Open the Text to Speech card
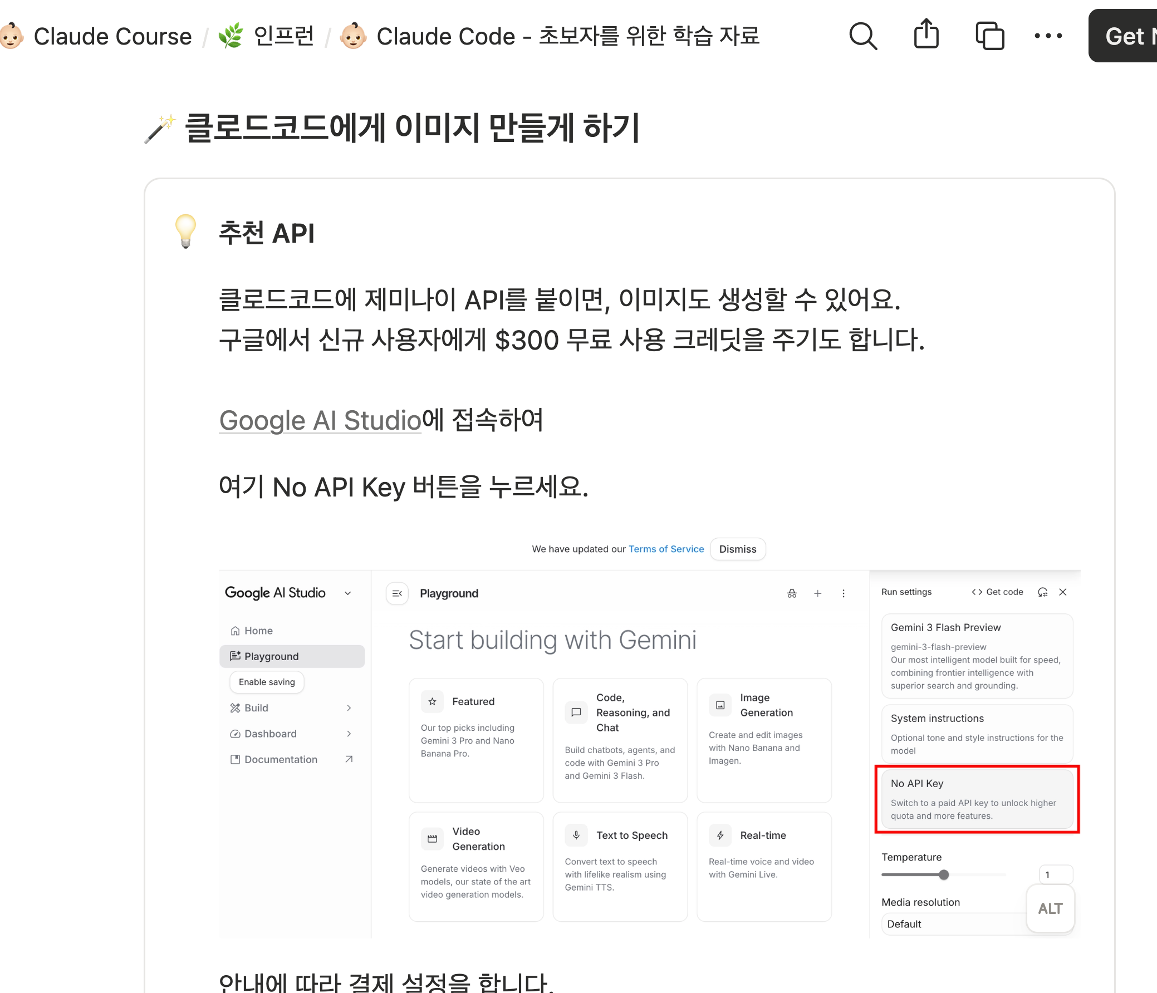This screenshot has height=993, width=1157. pyautogui.click(x=620, y=867)
